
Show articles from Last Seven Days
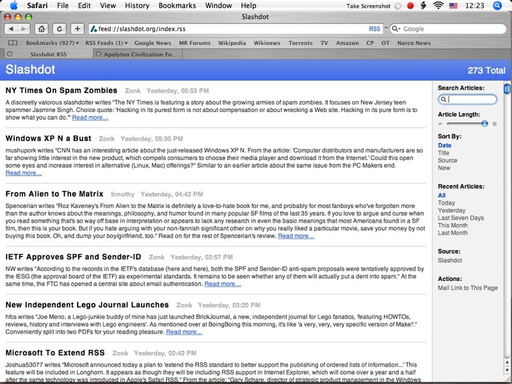[x=461, y=218]
